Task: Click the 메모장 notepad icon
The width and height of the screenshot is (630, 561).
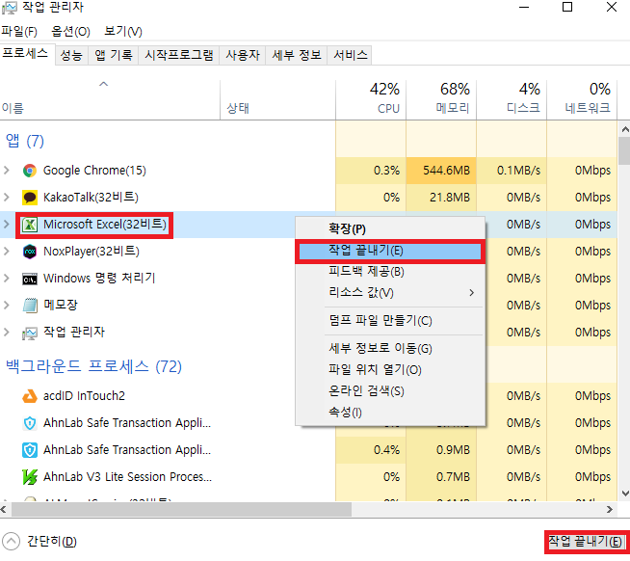Action: coord(29,306)
